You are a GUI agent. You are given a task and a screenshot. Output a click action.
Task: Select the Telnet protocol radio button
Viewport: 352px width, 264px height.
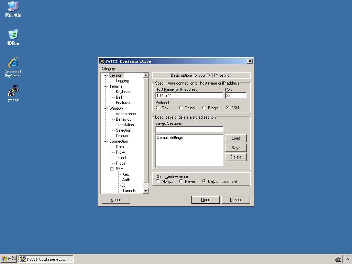[181, 108]
